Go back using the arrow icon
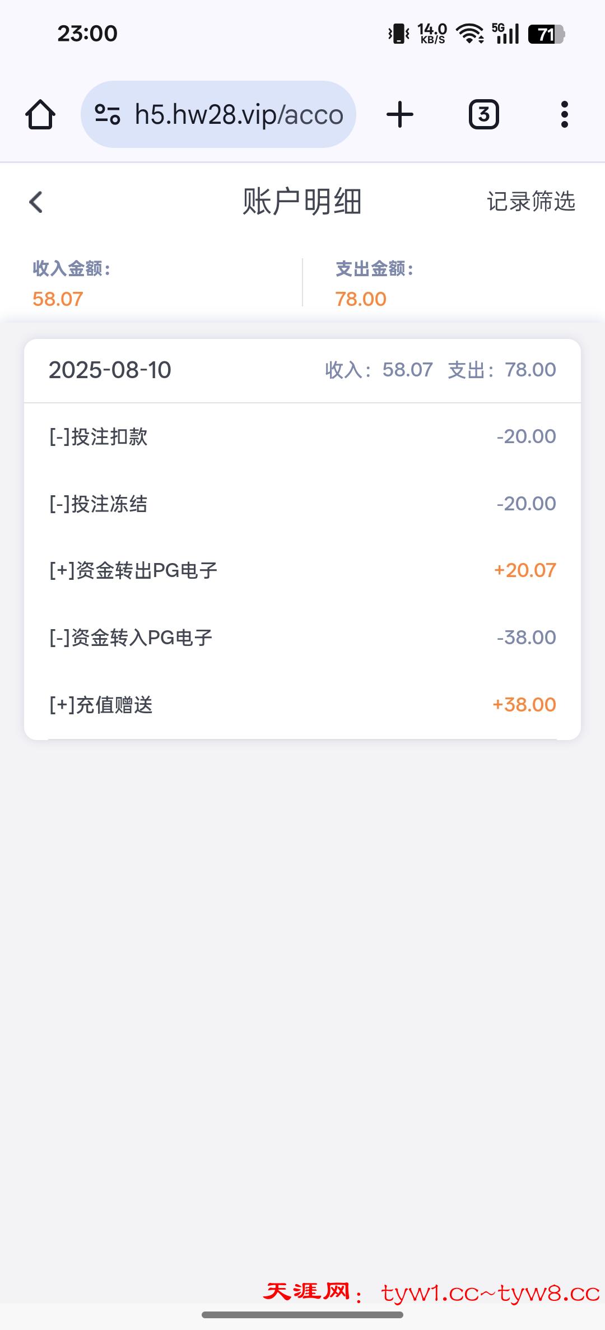The height and width of the screenshot is (1330, 605). 36,202
